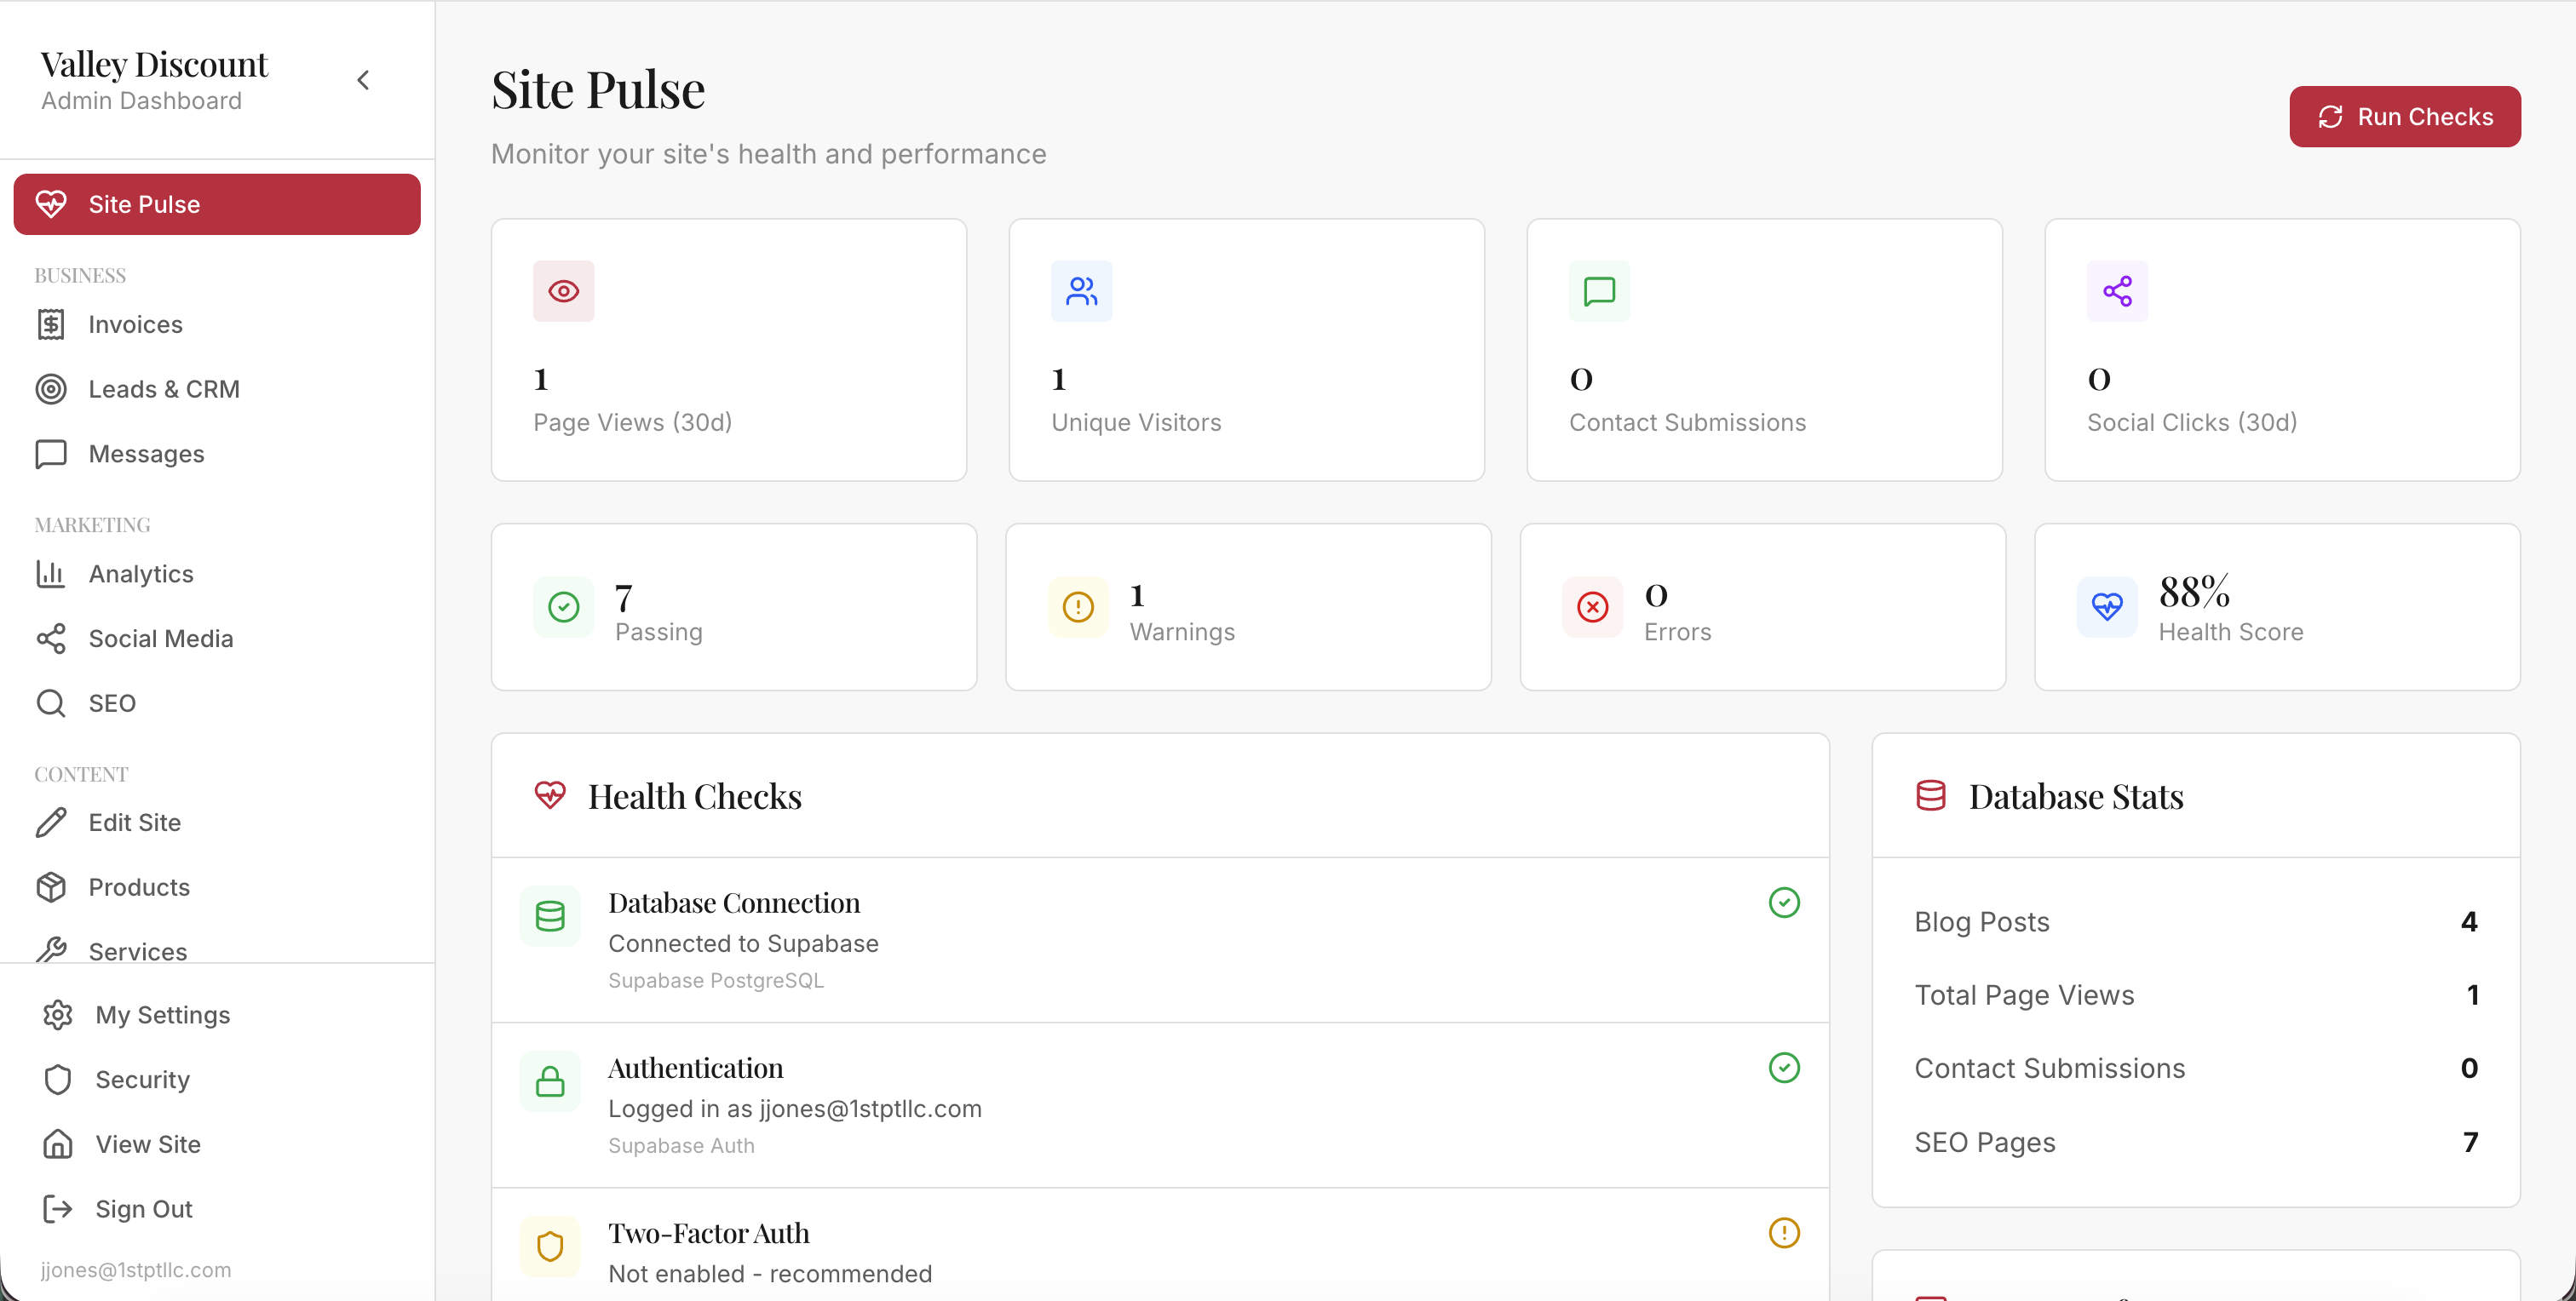Image resolution: width=2576 pixels, height=1301 pixels.
Task: Open the Services wrench icon
Action: [52, 951]
